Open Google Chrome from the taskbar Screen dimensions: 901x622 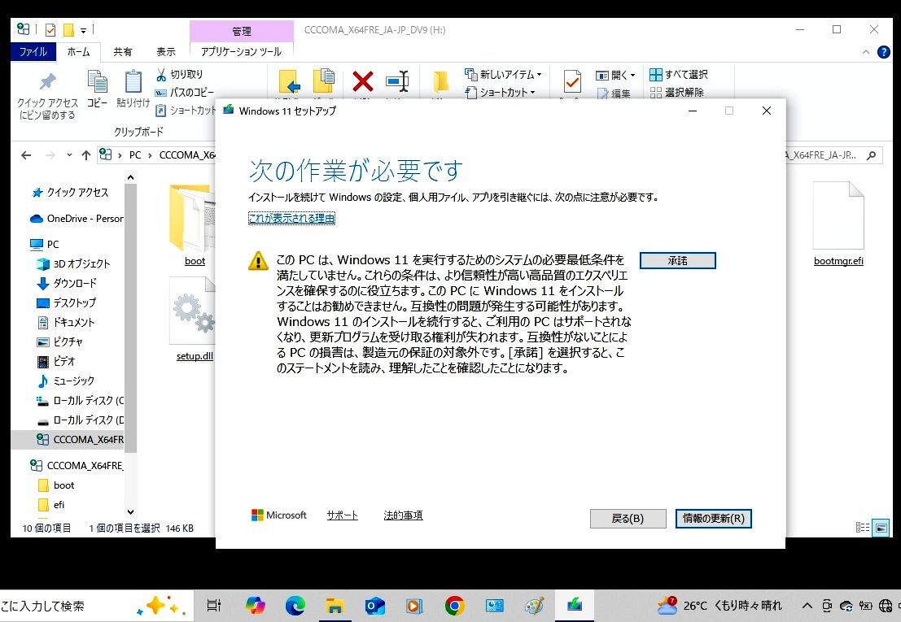pos(454,606)
